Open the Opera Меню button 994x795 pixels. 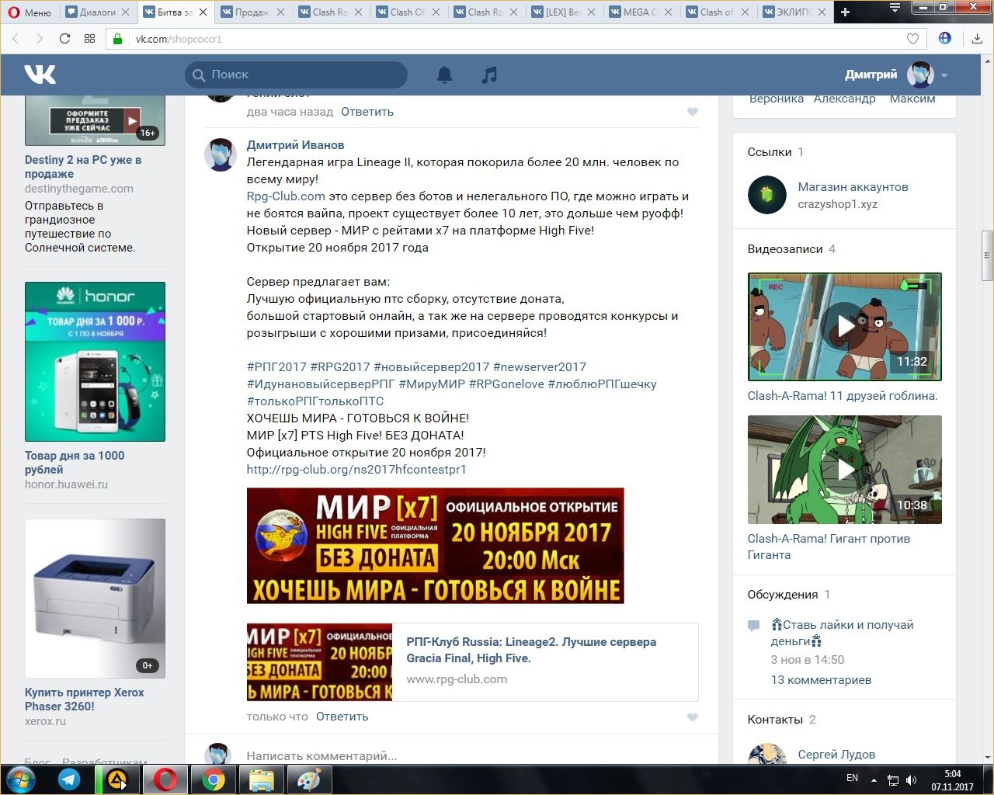click(30, 12)
